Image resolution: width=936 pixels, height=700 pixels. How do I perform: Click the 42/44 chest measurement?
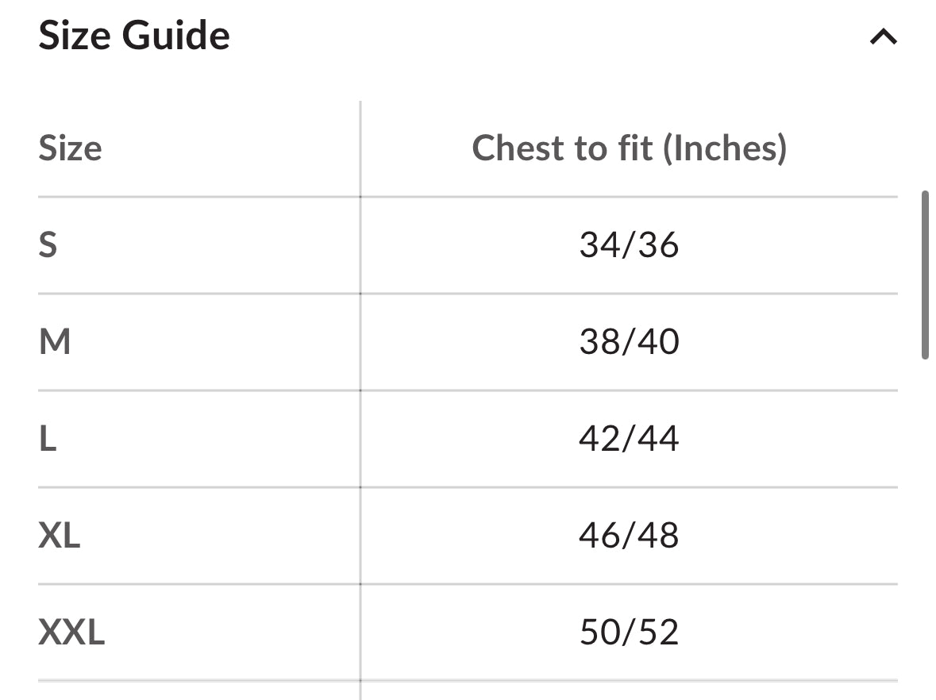point(630,439)
